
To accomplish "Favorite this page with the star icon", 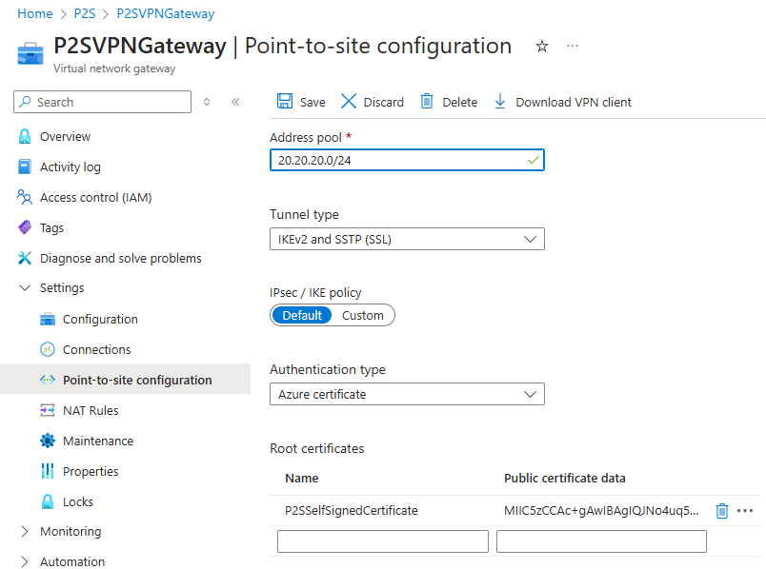I will click(x=542, y=47).
